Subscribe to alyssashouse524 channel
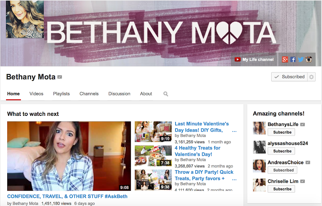Image resolution: width=322 pixels, height=206 pixels. [281, 151]
